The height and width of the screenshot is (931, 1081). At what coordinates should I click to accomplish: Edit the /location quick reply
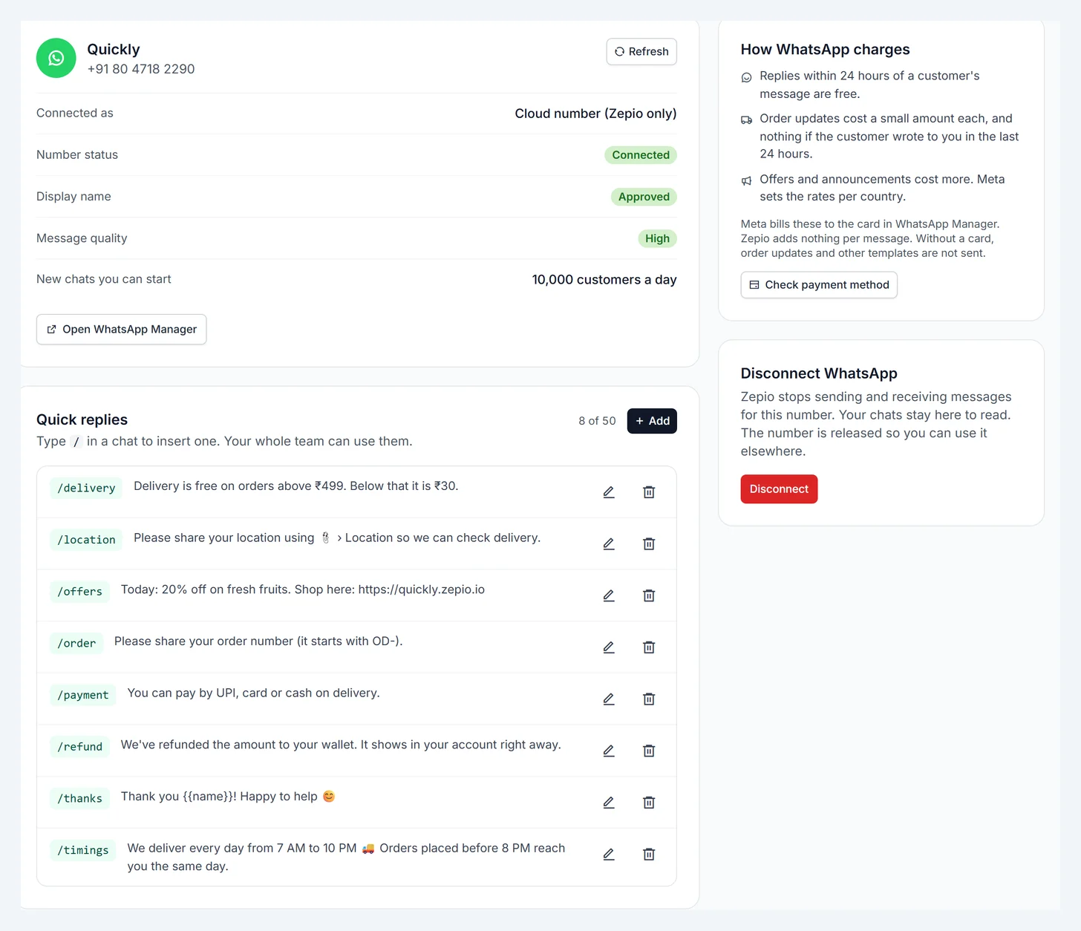(x=609, y=544)
